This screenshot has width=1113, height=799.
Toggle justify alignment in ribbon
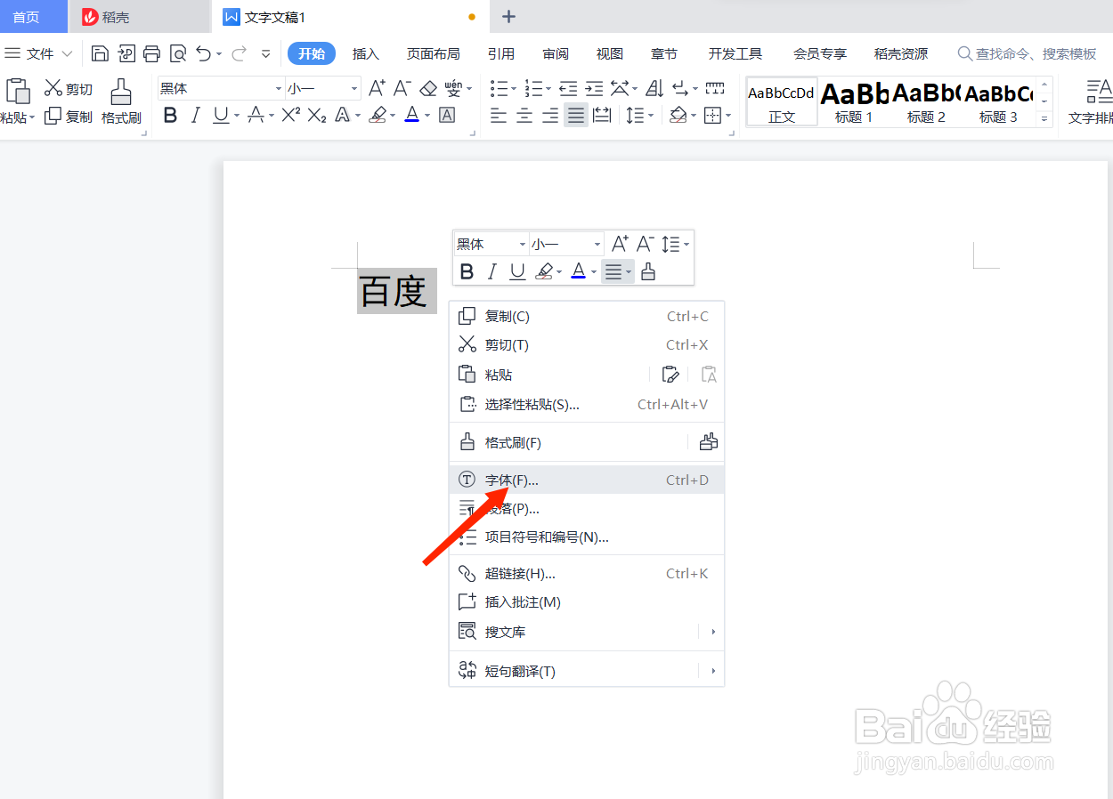[576, 115]
